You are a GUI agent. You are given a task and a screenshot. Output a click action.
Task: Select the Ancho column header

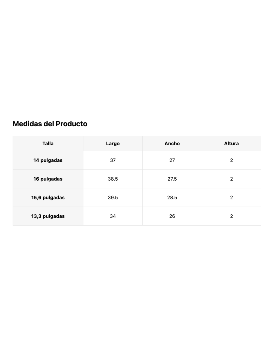pyautogui.click(x=172, y=144)
